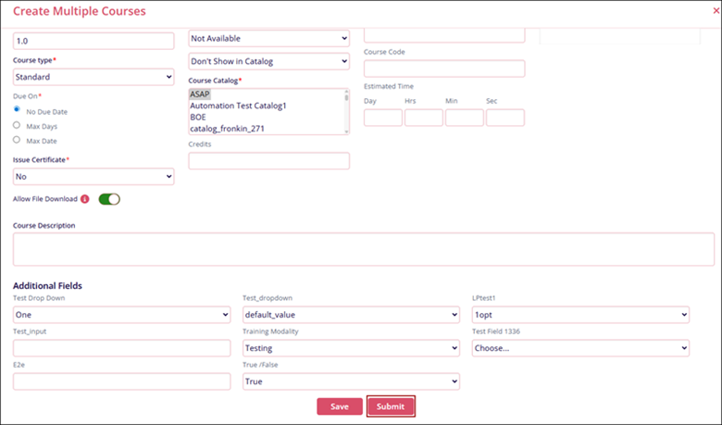Click the Save button
The height and width of the screenshot is (425, 722).
(339, 406)
